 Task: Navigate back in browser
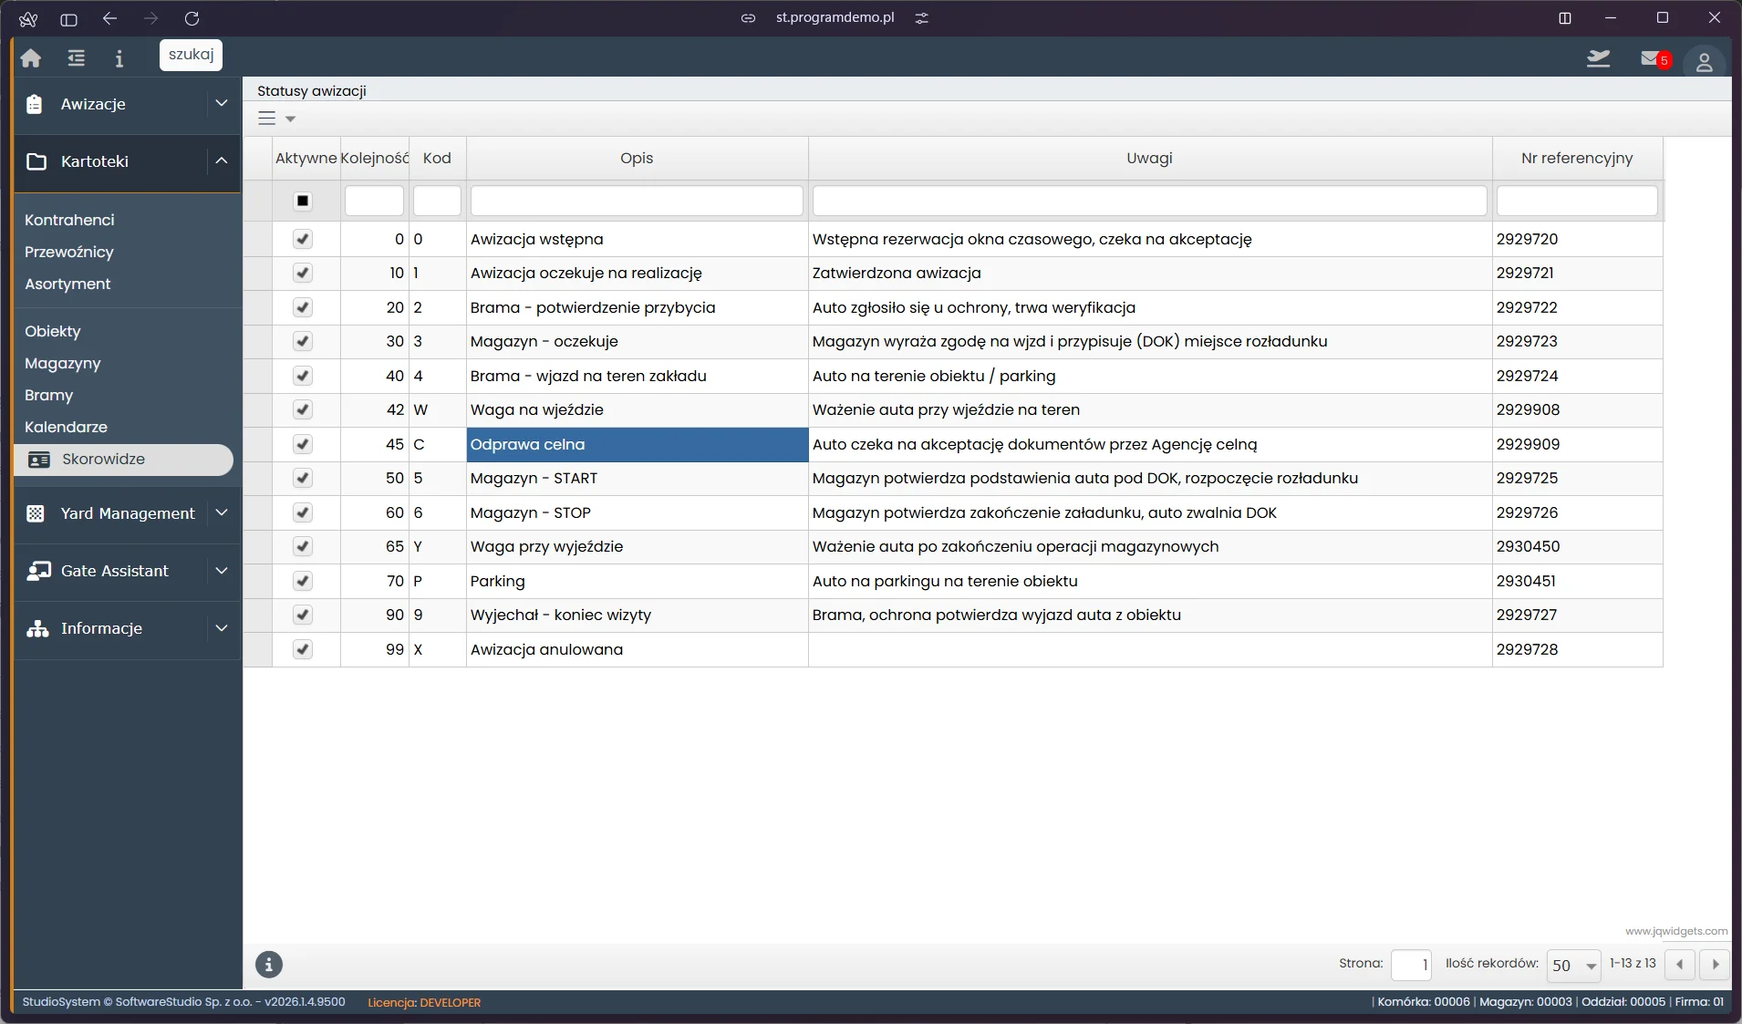(109, 18)
